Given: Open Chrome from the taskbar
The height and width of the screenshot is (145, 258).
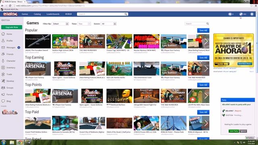Looking at the screenshot, I should tap(20, 142).
